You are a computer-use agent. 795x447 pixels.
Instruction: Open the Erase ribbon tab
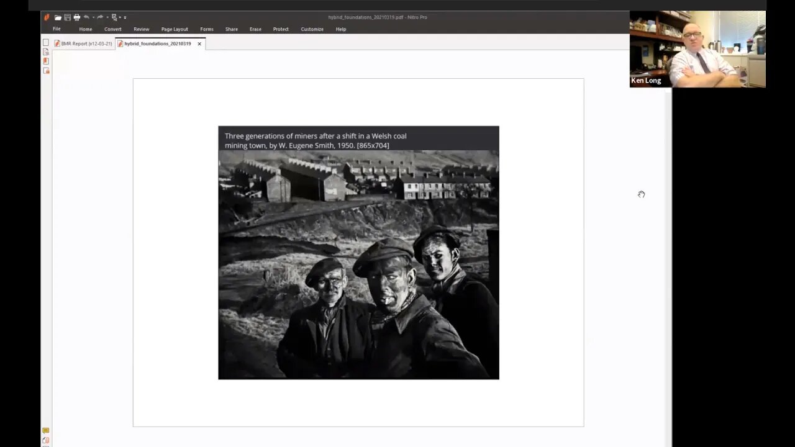(255, 29)
